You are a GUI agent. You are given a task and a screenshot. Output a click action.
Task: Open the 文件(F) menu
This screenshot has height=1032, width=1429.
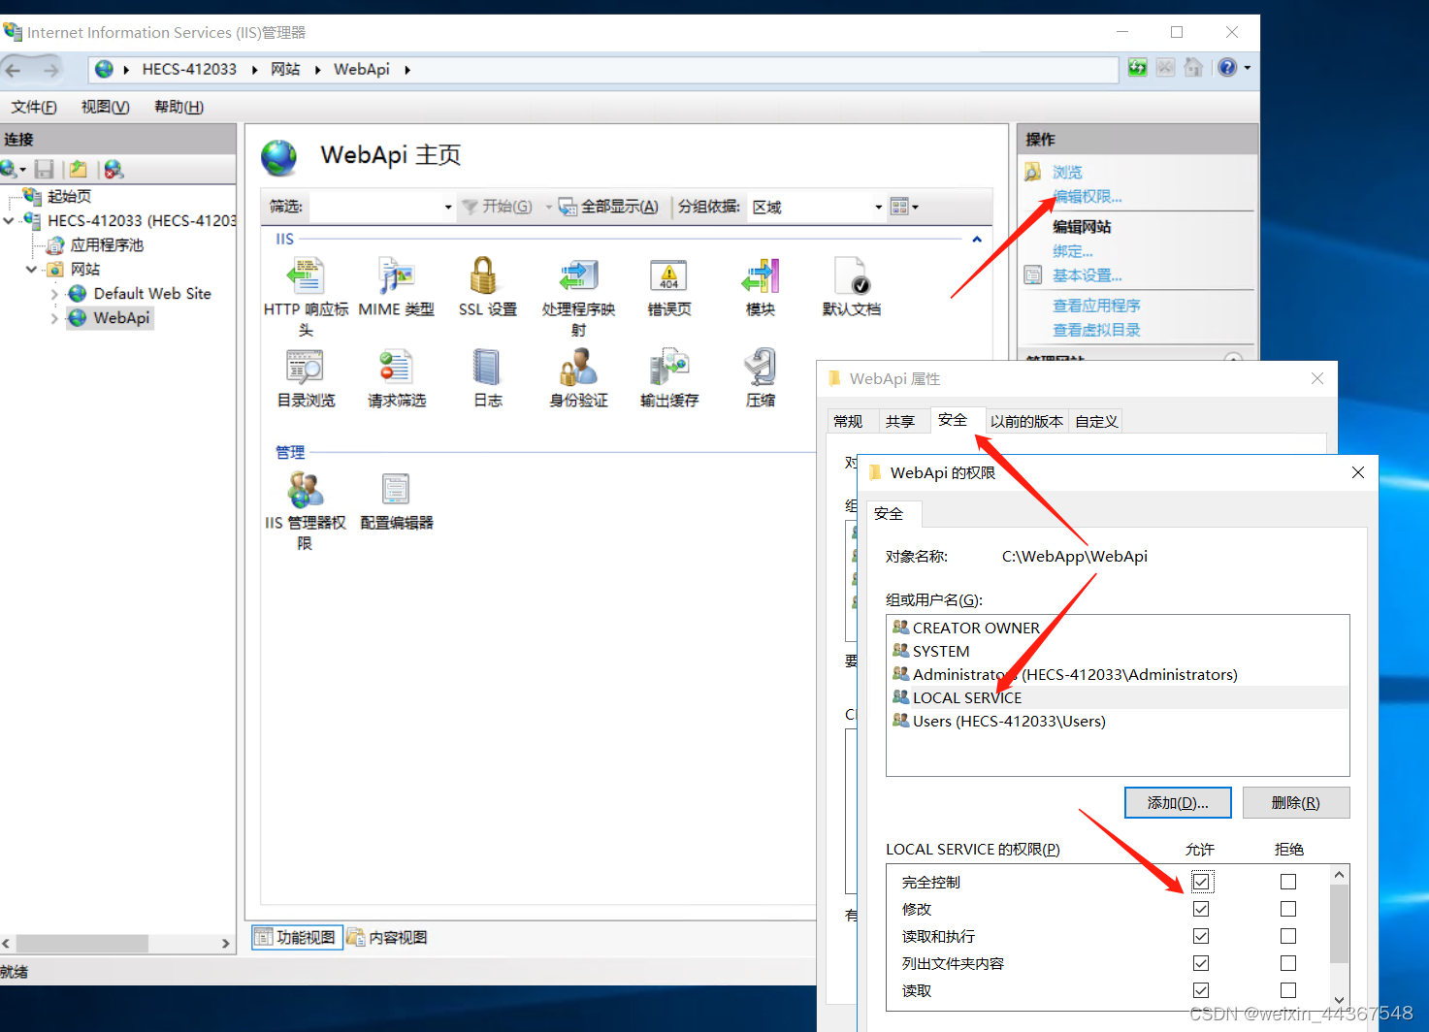34,107
